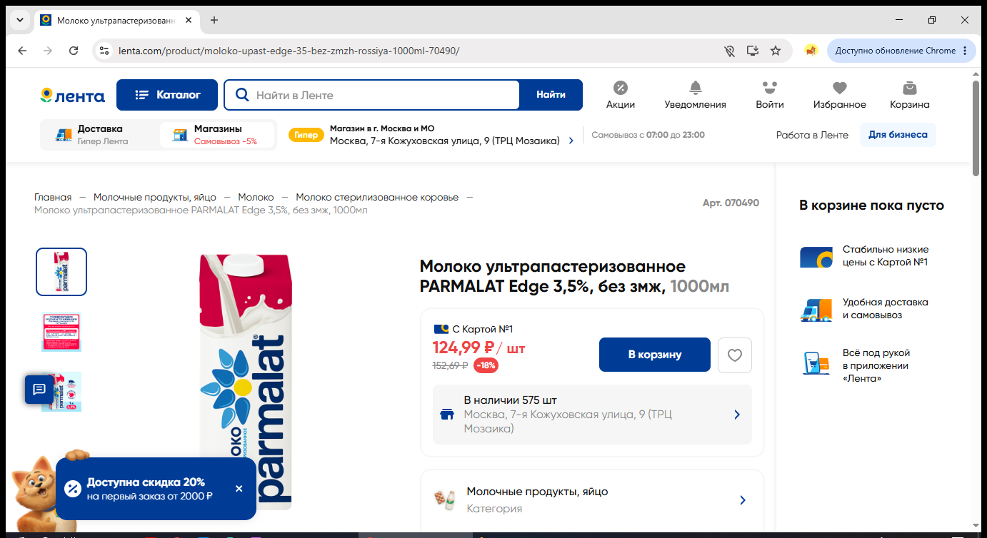This screenshot has width=987, height=538.
Task: Click the Карта №1 low prices icon
Action: pos(816,257)
